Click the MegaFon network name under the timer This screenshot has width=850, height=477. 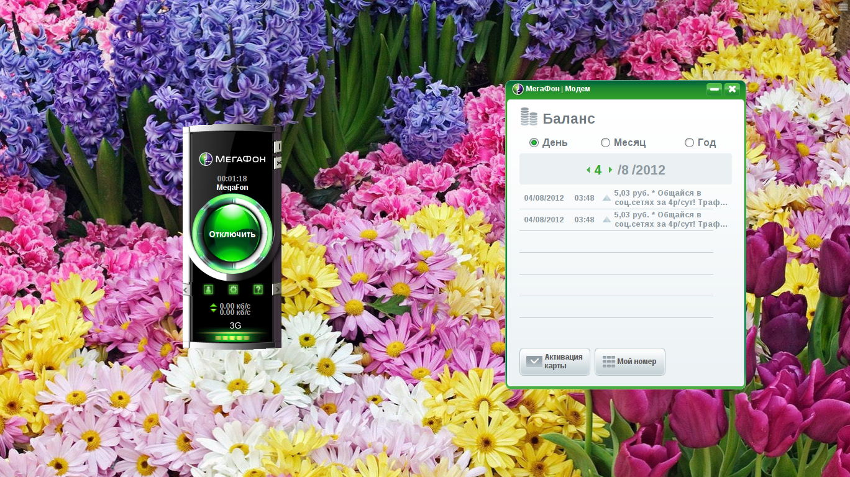pyautogui.click(x=232, y=187)
